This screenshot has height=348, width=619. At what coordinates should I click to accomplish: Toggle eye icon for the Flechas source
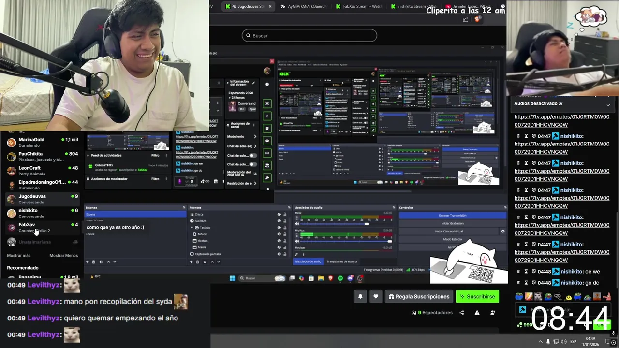click(279, 241)
